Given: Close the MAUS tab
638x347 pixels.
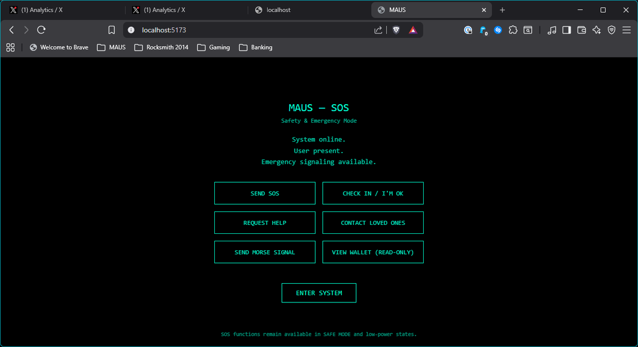Looking at the screenshot, I should [484, 10].
